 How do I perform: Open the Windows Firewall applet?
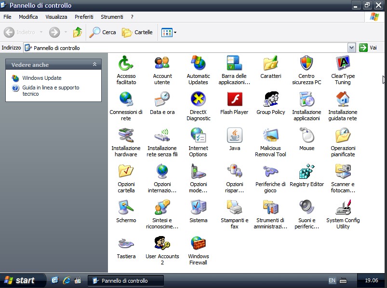pyautogui.click(x=198, y=250)
